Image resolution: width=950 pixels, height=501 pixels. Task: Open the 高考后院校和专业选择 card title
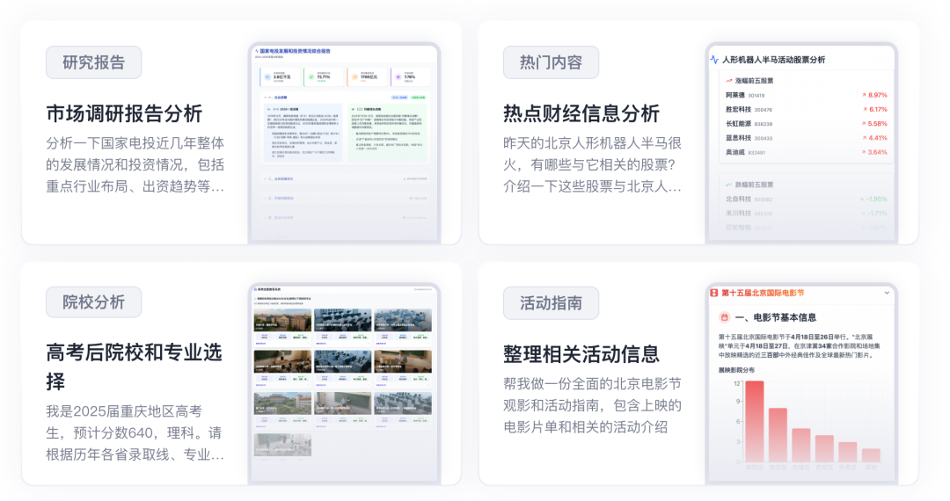coord(134,367)
